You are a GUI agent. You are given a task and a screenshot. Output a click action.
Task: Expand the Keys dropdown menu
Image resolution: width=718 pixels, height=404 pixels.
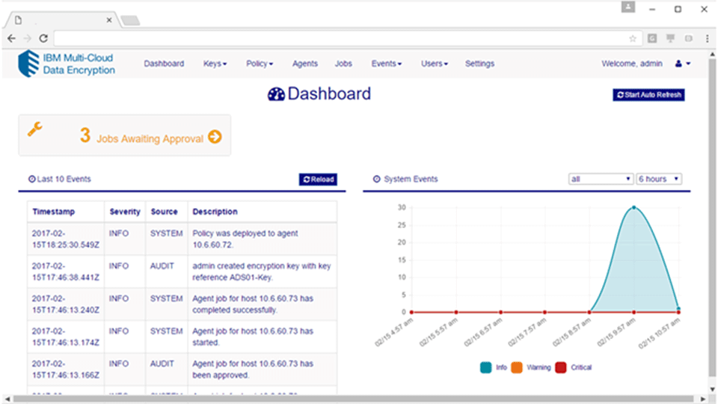[x=215, y=64]
